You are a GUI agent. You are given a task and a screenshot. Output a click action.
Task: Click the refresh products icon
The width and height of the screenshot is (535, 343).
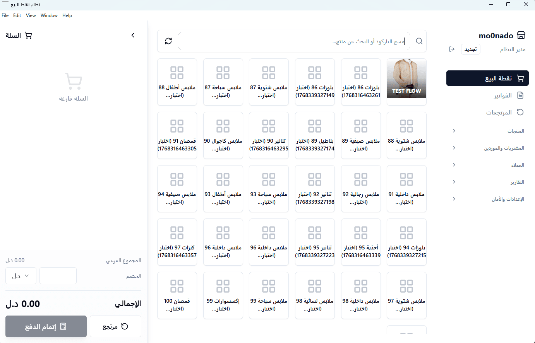click(x=168, y=41)
